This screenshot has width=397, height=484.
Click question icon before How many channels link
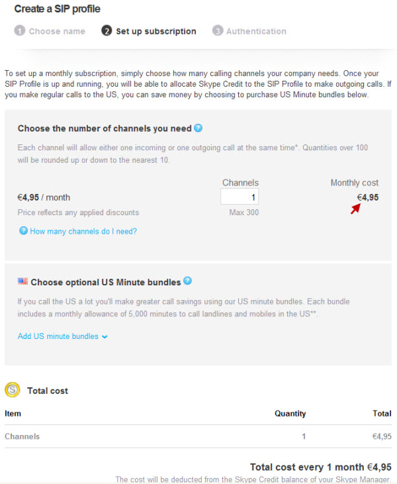click(23, 230)
